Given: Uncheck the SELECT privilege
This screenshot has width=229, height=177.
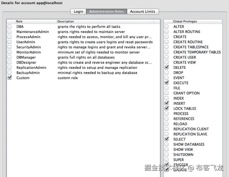Looking at the screenshot, I should click(x=167, y=139).
